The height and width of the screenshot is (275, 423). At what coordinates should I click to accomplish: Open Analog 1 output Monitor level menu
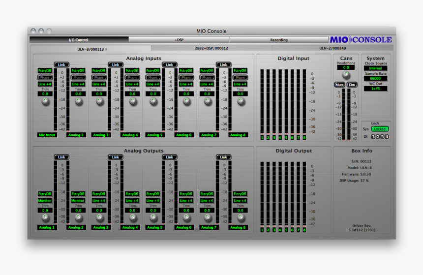(45, 201)
